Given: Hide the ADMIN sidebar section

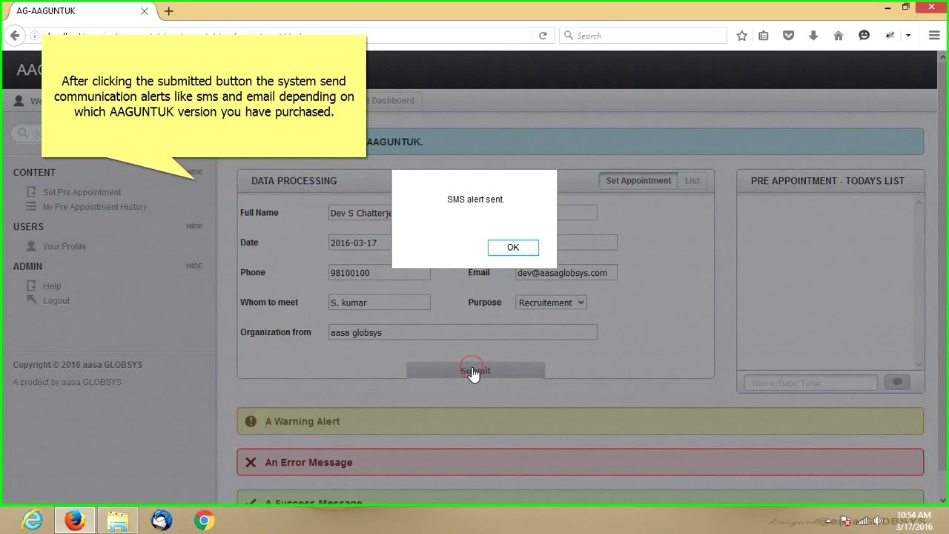Looking at the screenshot, I should (x=194, y=266).
